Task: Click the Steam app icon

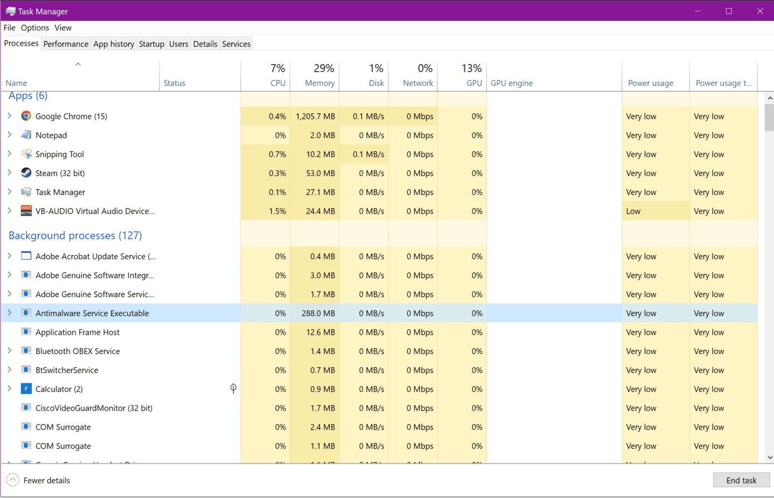Action: [x=26, y=173]
